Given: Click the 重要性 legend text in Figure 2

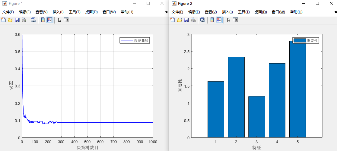Looking at the screenshot, I should [312, 40].
